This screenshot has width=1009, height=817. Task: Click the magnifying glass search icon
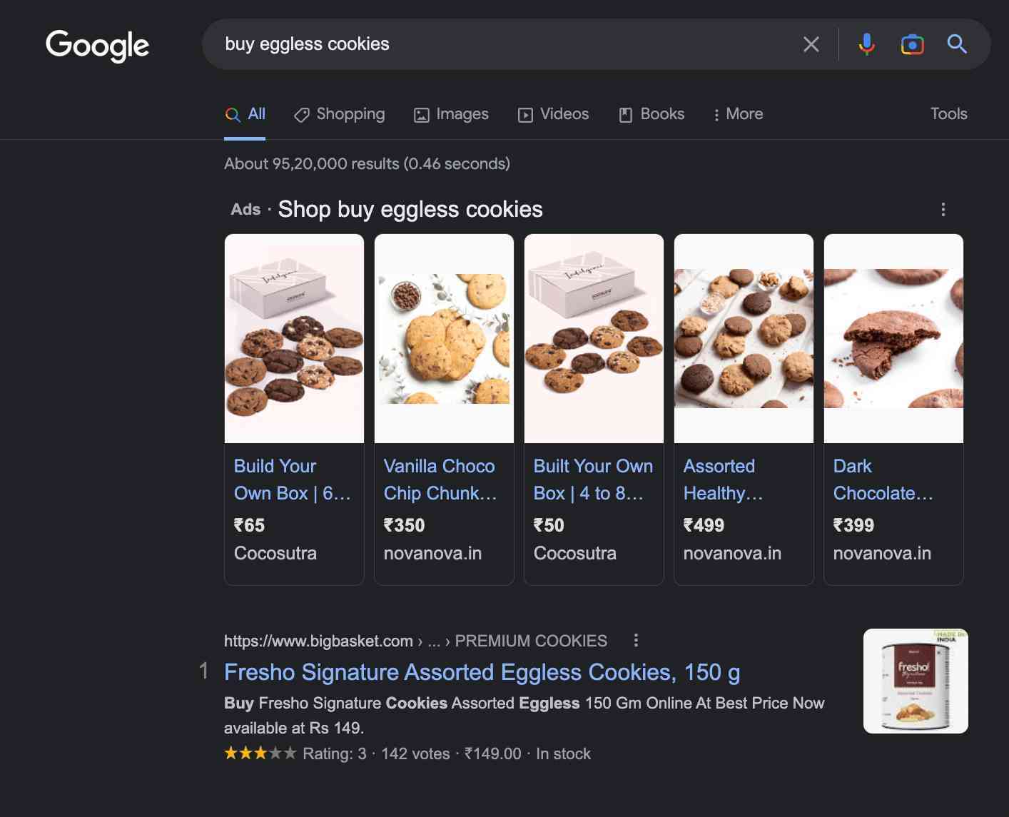click(x=956, y=44)
